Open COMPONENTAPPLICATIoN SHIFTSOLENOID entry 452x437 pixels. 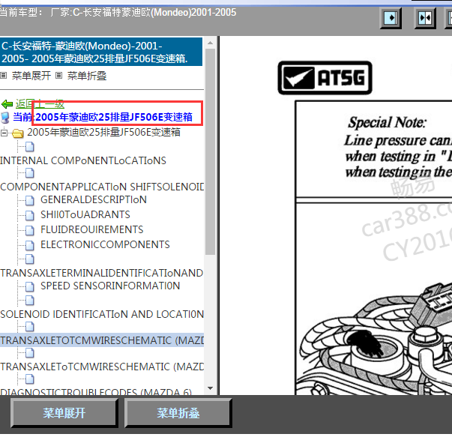(x=102, y=187)
